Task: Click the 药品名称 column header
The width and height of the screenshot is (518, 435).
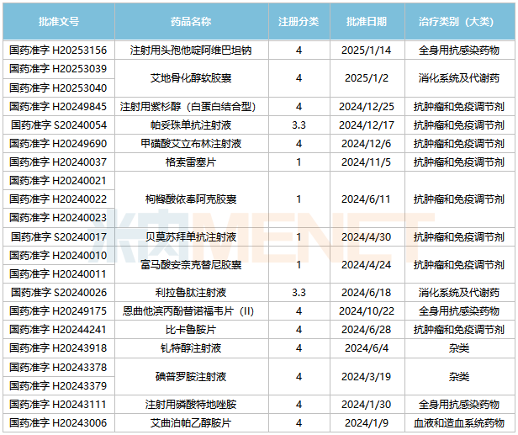Action: pos(191,22)
